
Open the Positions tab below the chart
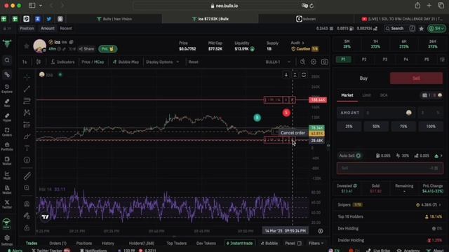tap(84, 243)
